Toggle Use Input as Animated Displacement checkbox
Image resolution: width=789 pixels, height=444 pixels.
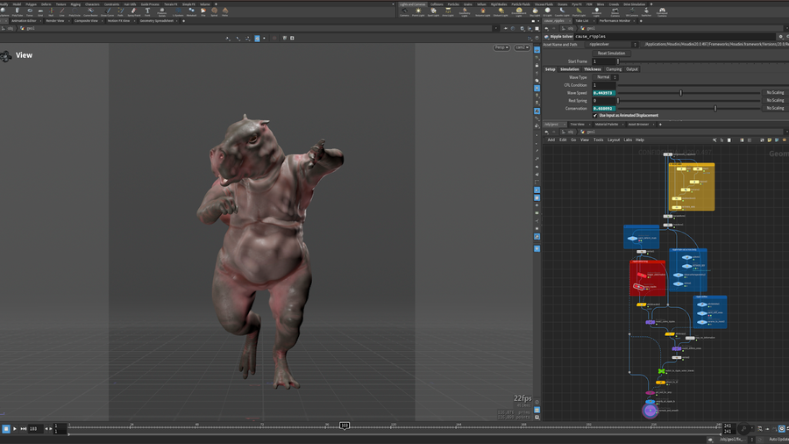(595, 115)
